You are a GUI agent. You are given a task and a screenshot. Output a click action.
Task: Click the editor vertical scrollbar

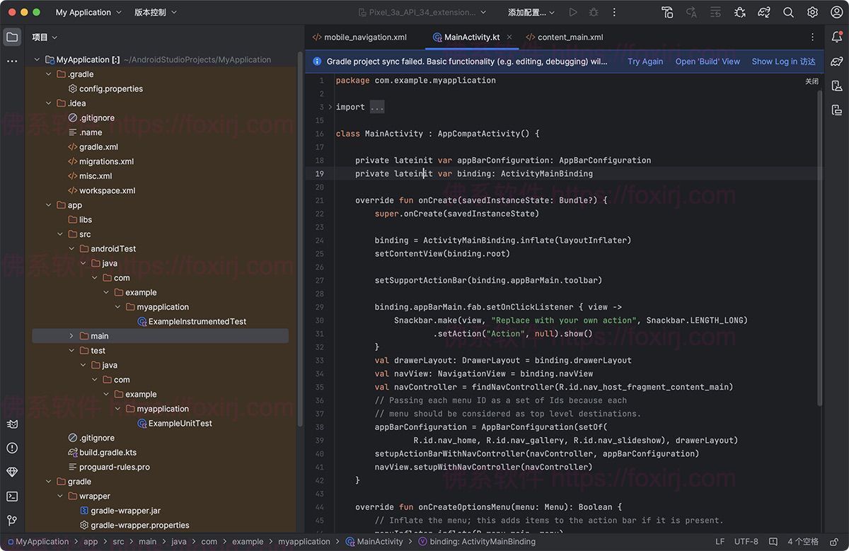[820, 248]
